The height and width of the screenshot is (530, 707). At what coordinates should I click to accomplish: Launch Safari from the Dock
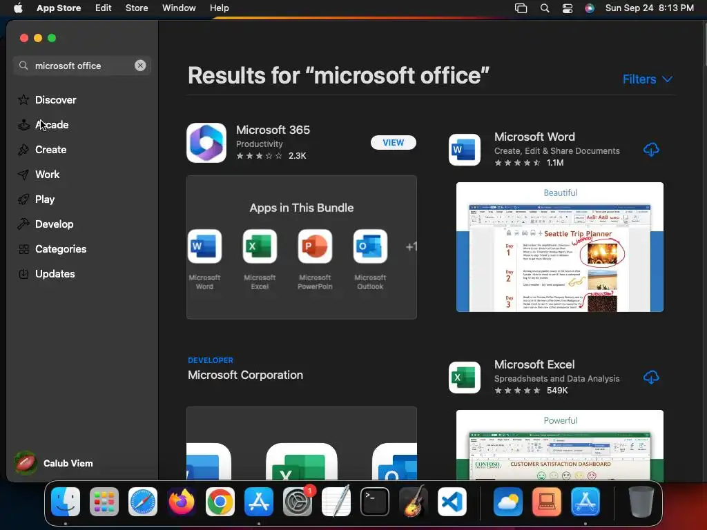(143, 502)
